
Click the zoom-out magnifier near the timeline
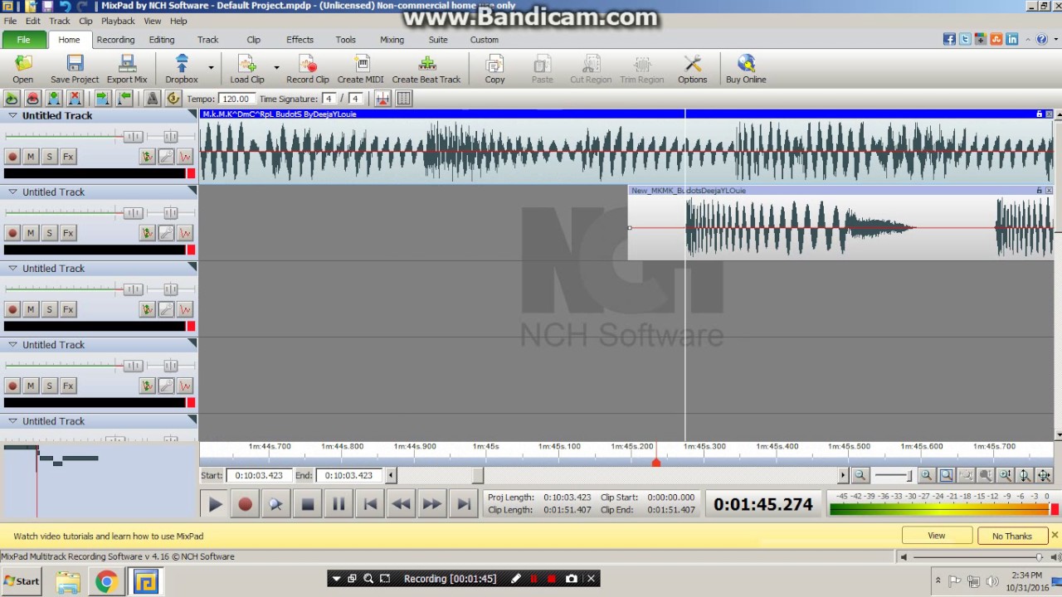pyautogui.click(x=860, y=475)
